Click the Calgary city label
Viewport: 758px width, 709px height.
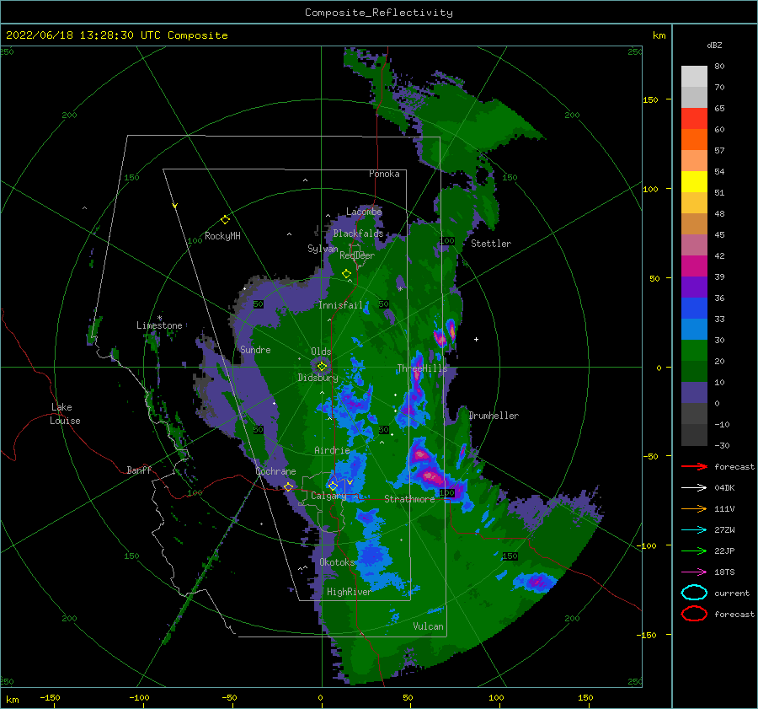pos(328,496)
